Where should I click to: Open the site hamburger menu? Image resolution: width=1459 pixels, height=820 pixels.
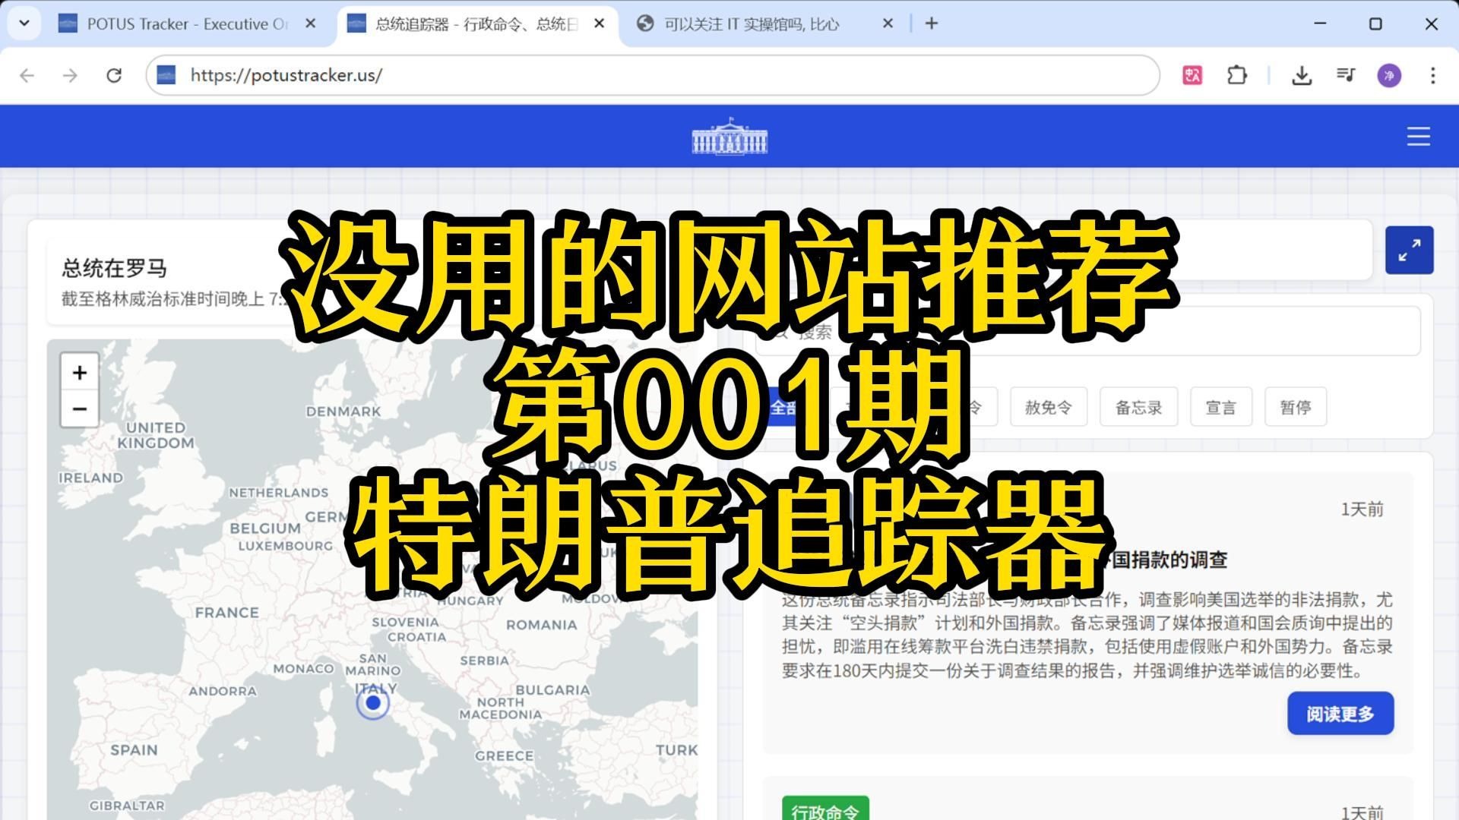pos(1418,137)
